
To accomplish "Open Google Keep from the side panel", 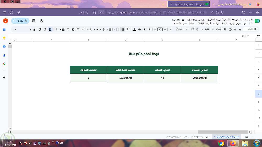I will (x=4, y=38).
